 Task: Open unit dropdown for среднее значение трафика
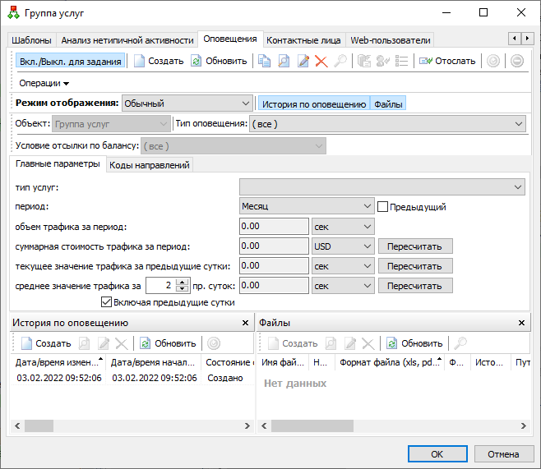pyautogui.click(x=343, y=286)
